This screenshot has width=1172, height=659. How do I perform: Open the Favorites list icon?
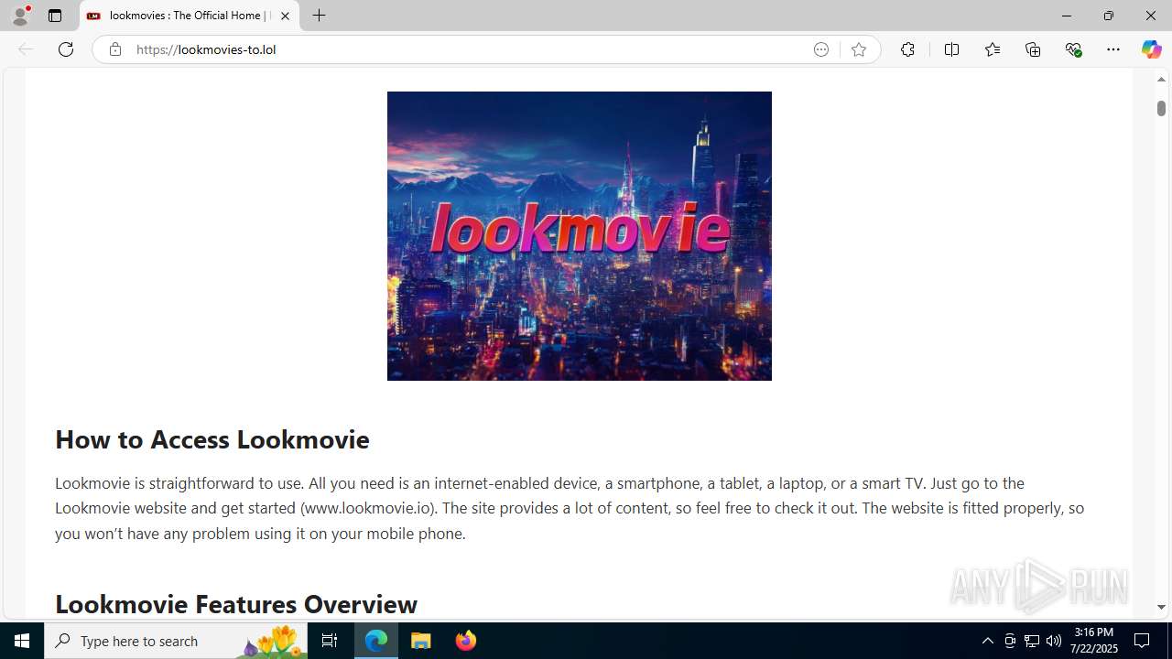993,49
